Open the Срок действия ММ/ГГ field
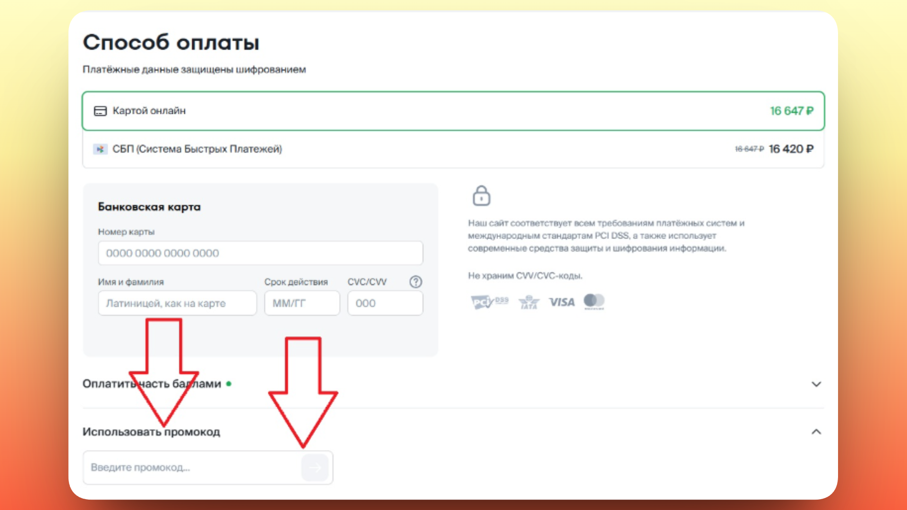This screenshot has width=907, height=510. 301,303
